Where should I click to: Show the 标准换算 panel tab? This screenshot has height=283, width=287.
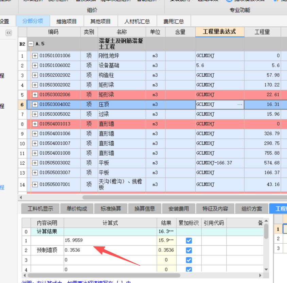(x=111, y=209)
